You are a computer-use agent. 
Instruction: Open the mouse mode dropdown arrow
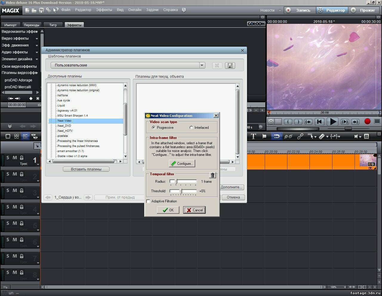[x=316, y=137]
